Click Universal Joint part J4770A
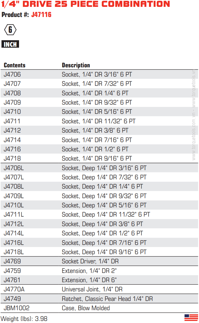This screenshot has width=199, height=323. pyautogui.click(x=14, y=289)
